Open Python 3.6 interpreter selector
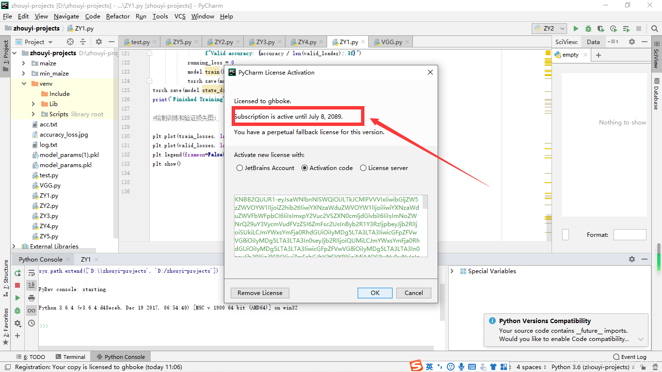The width and height of the screenshot is (662, 372). coord(594,367)
